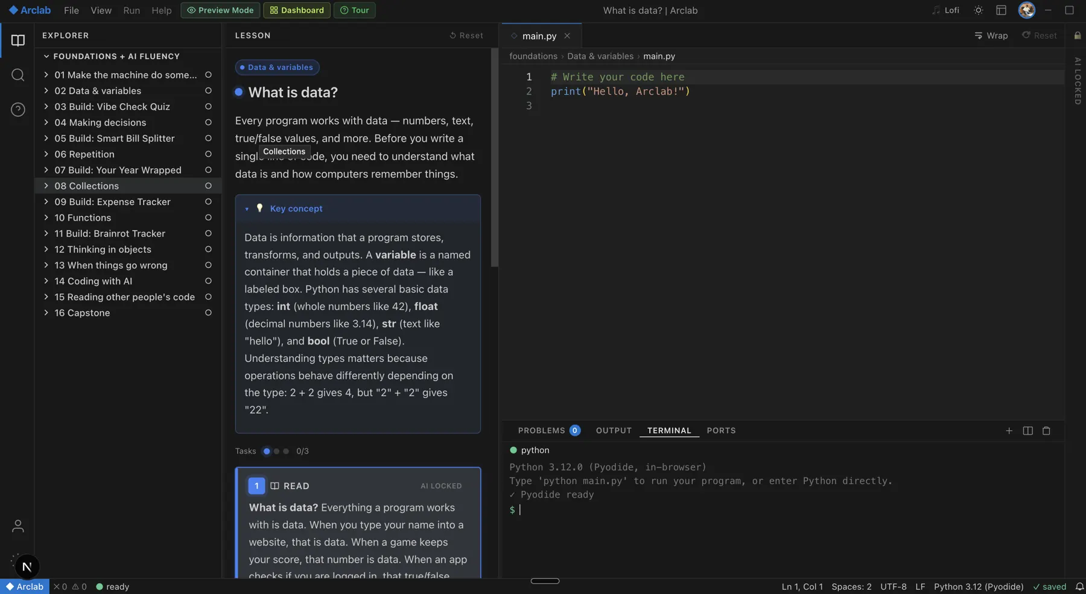Screen dimensions: 1086x594
Task: Switch to the Output tab
Action: [614, 431]
